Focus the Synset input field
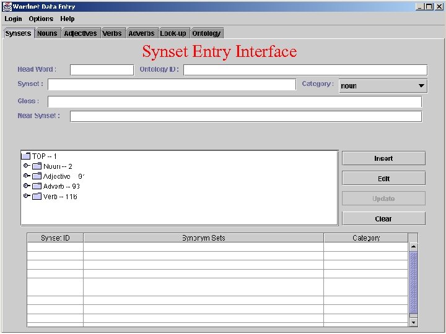The height and width of the screenshot is (334, 446). pos(172,84)
